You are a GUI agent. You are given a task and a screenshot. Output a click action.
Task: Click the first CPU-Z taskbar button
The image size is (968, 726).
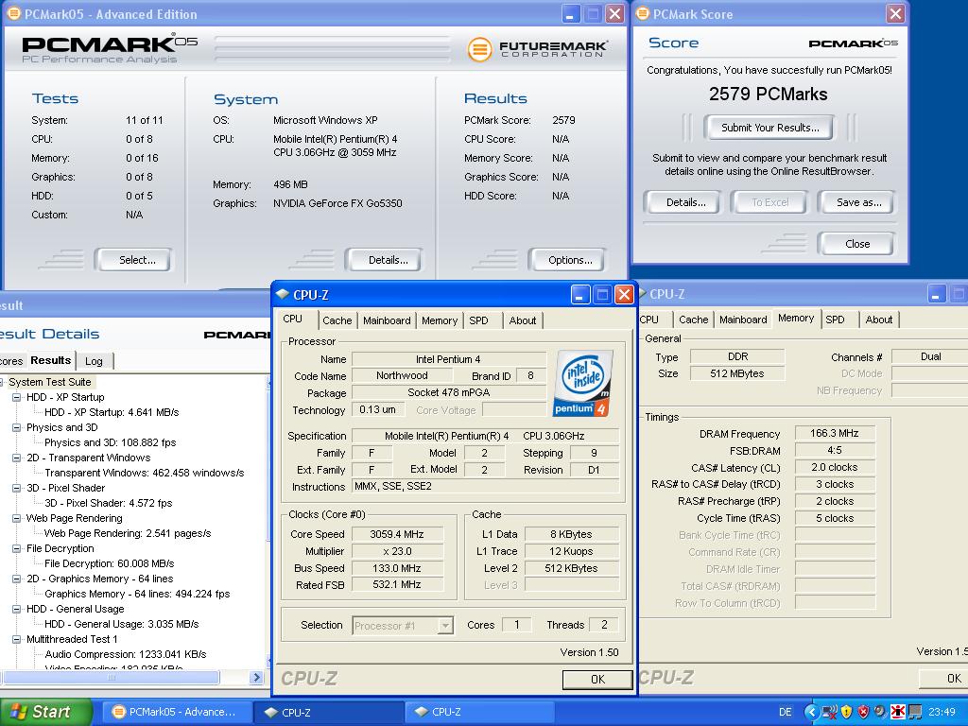pos(328,712)
